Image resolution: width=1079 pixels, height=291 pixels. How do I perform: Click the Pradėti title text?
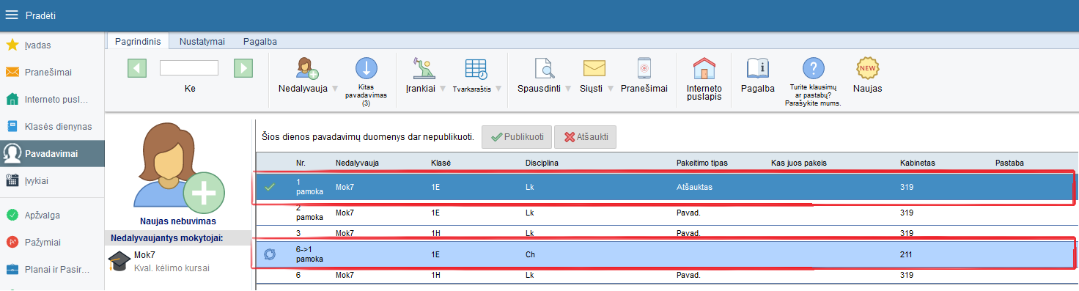(x=40, y=15)
